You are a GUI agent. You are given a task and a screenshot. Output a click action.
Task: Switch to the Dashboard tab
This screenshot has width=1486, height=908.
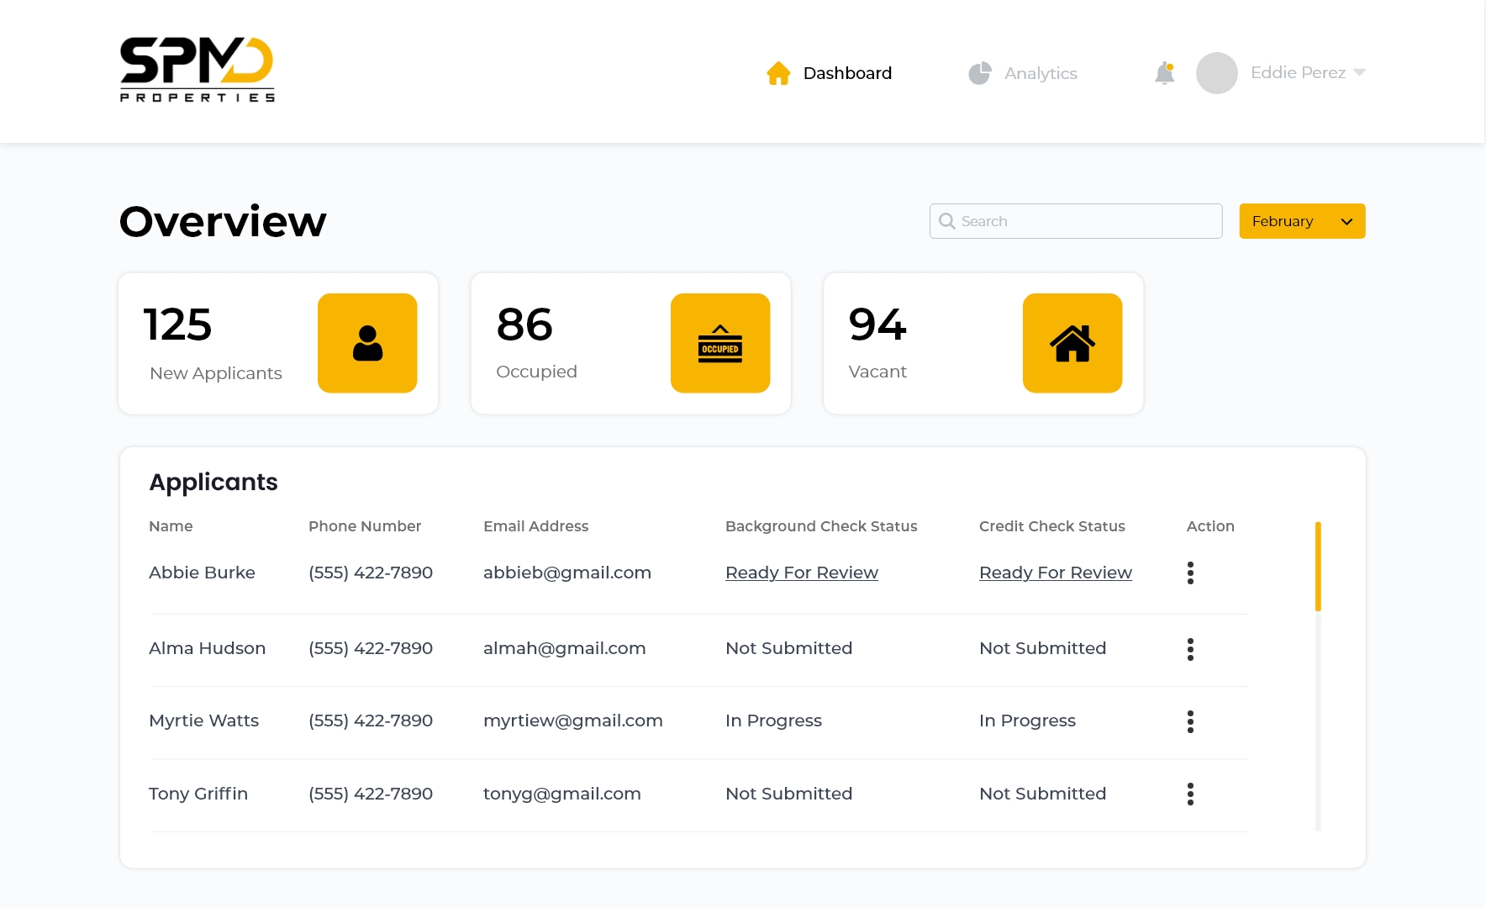click(x=846, y=72)
